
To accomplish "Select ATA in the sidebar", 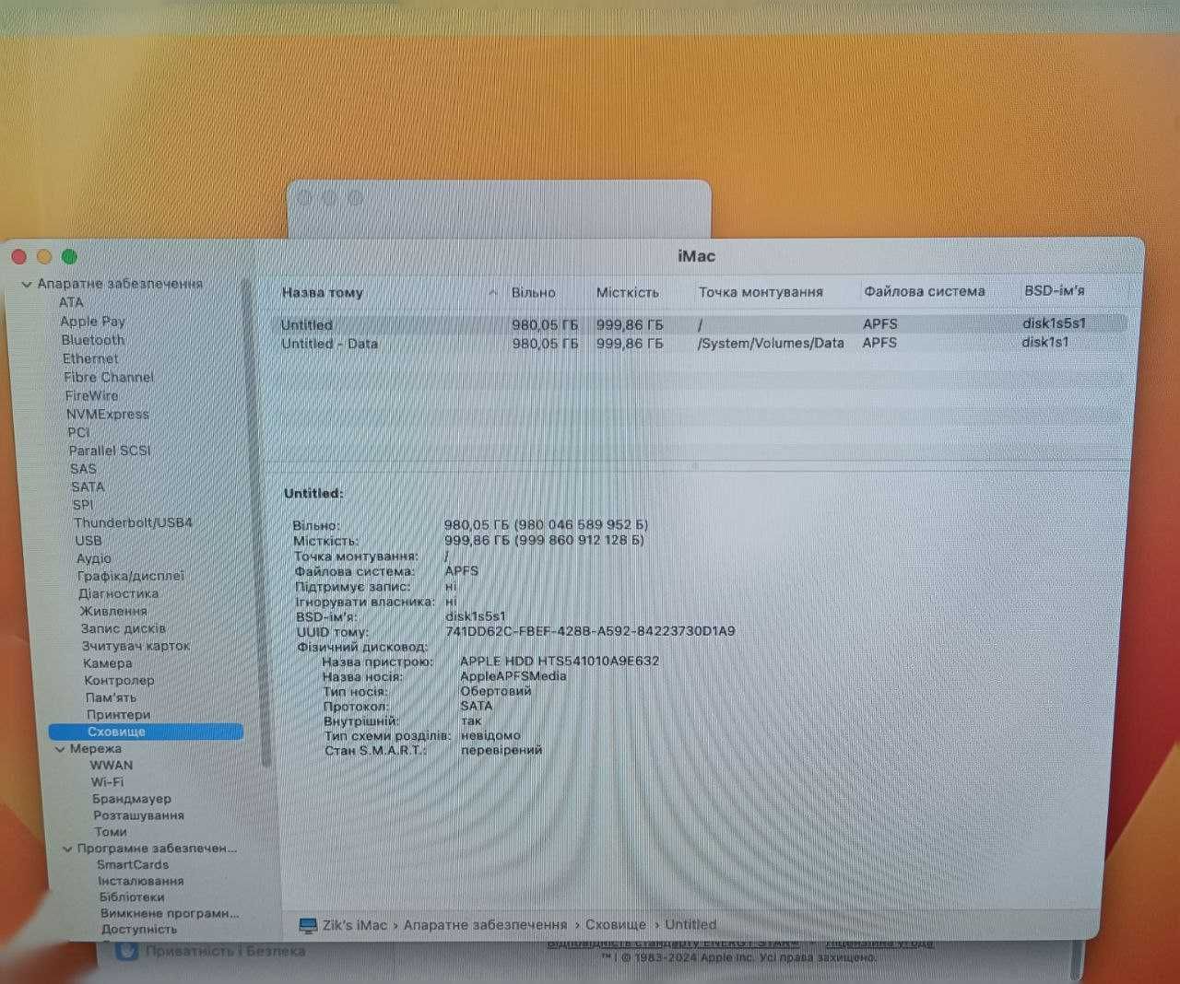I will (71, 302).
